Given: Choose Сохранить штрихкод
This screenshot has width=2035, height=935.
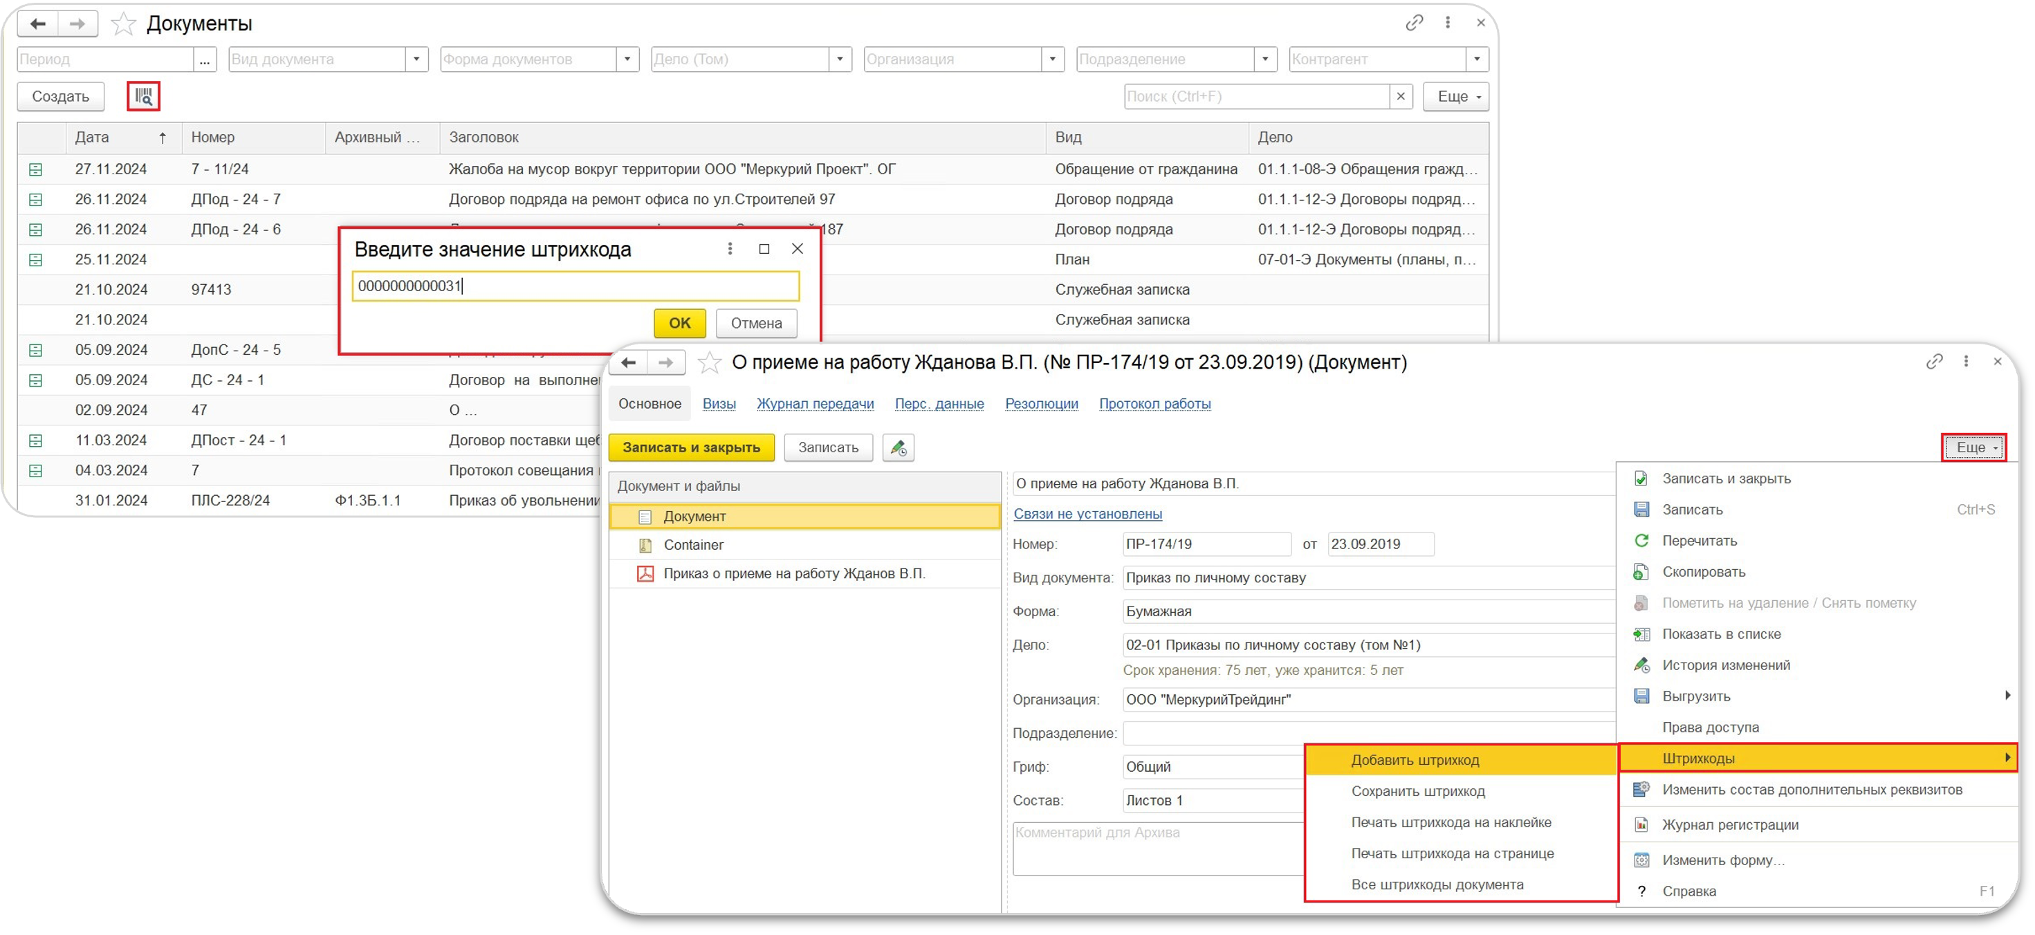Looking at the screenshot, I should (x=1460, y=791).
